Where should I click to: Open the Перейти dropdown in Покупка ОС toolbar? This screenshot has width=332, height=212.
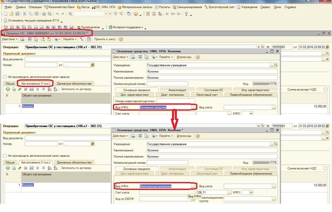pyautogui.click(x=70, y=39)
